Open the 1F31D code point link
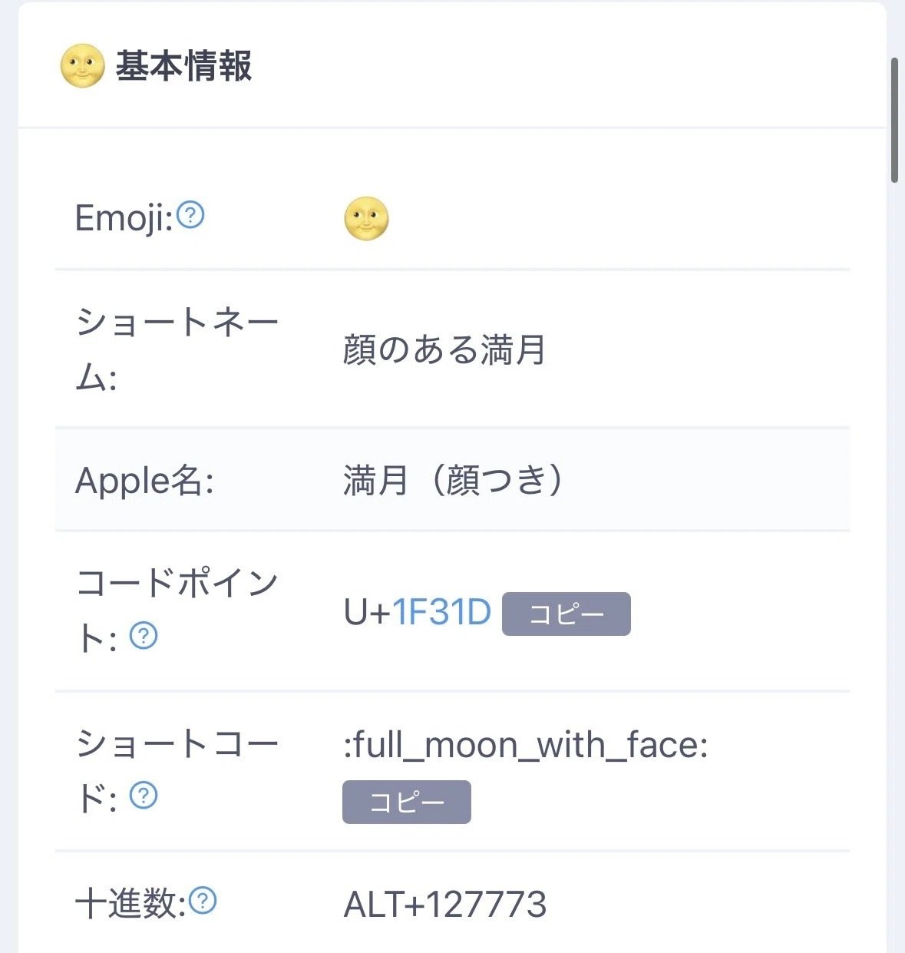Screen dimensions: 905x953 [441, 613]
